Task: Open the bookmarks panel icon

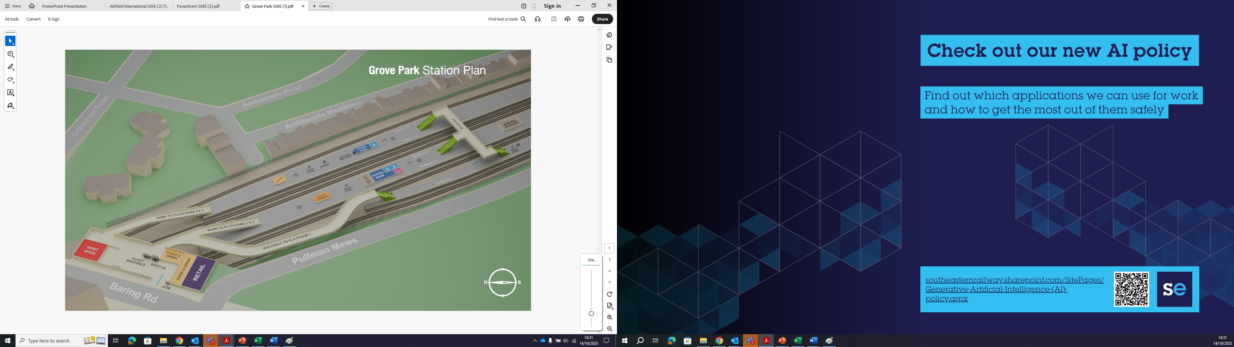Action: [x=609, y=47]
